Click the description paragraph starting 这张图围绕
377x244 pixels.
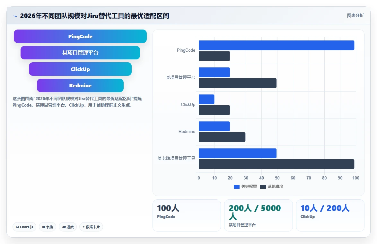pyautogui.click(x=77, y=102)
